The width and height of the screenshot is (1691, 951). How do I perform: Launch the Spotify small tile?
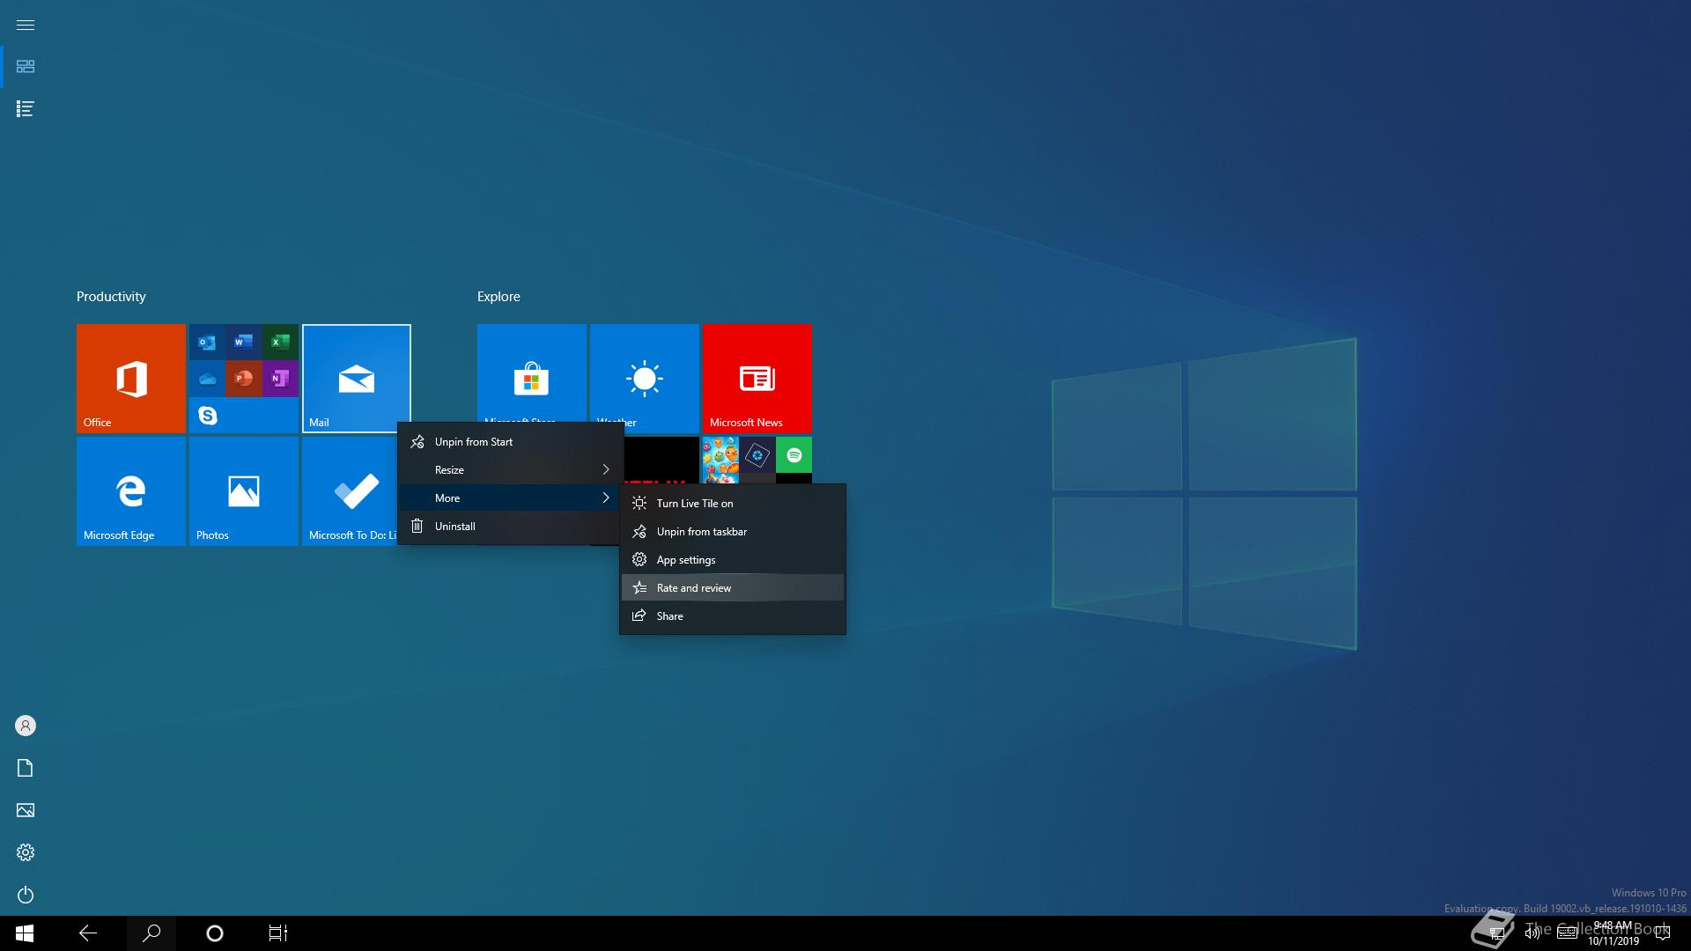click(794, 455)
